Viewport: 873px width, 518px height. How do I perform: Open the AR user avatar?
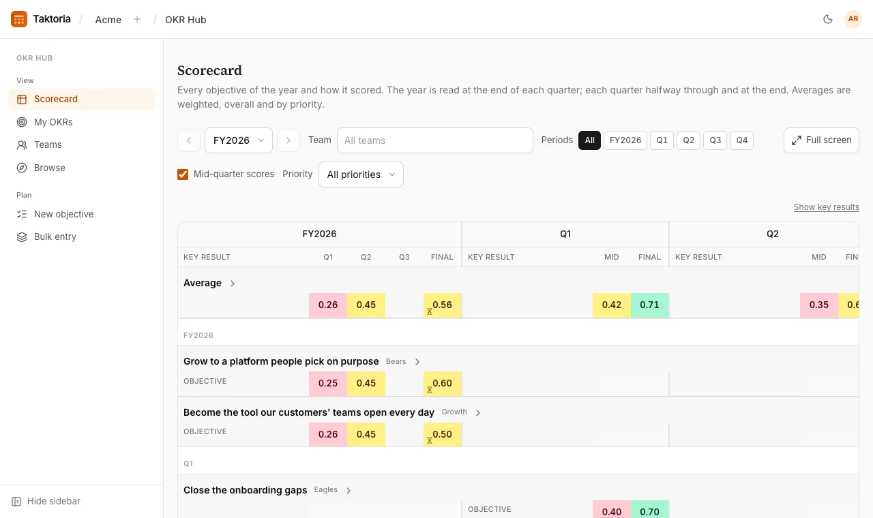point(853,19)
